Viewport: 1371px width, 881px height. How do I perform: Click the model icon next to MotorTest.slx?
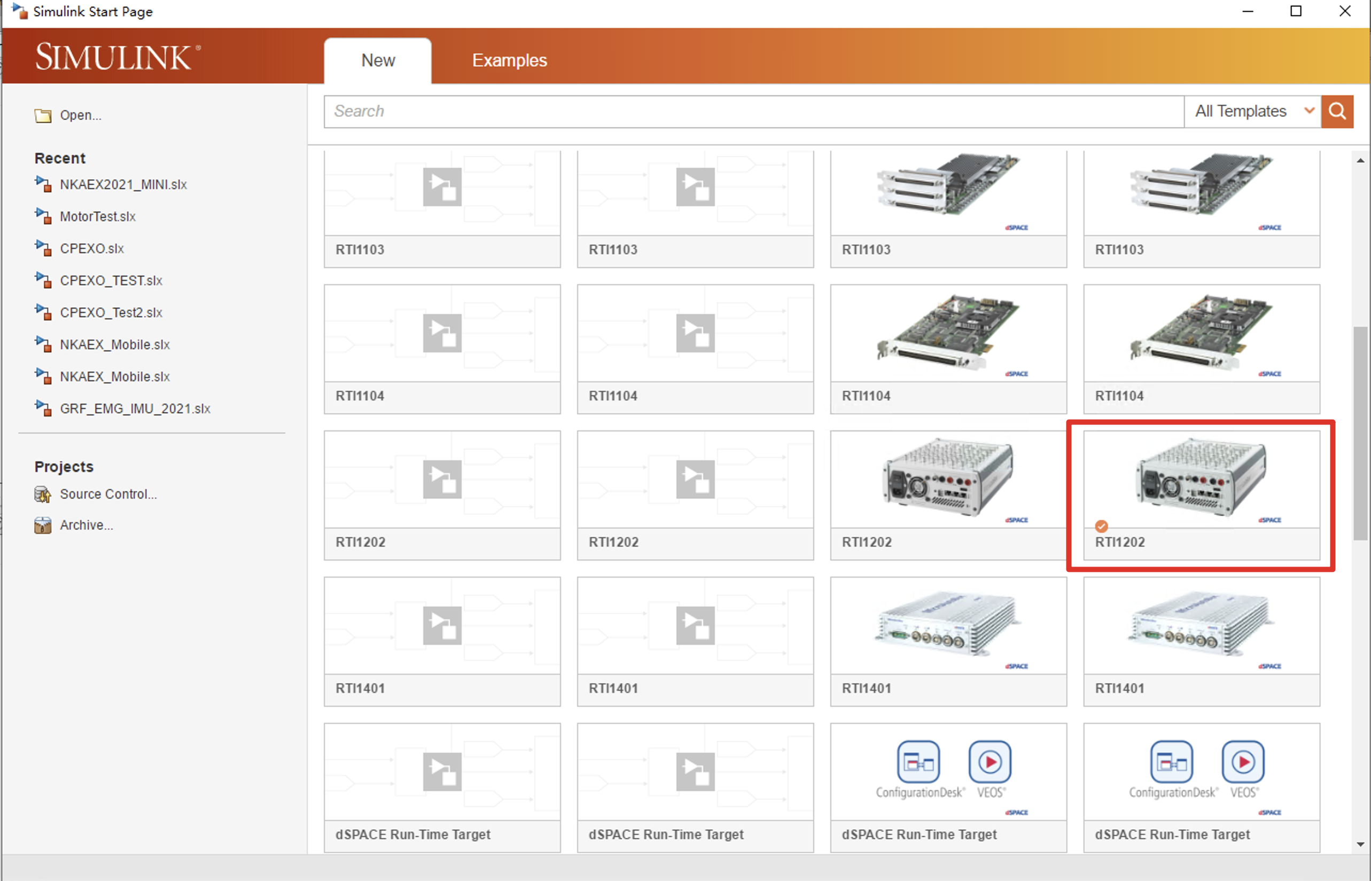(x=43, y=216)
